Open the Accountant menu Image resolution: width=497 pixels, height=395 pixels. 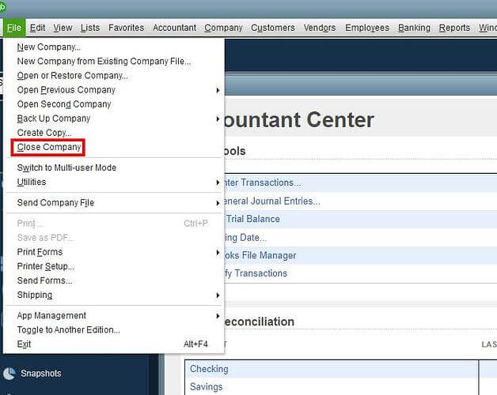[174, 28]
